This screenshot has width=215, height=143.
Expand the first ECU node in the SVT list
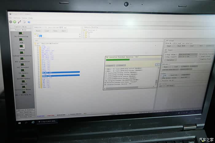(x=37, y=47)
